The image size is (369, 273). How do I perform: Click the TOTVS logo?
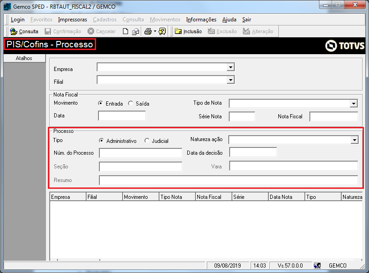click(345, 45)
